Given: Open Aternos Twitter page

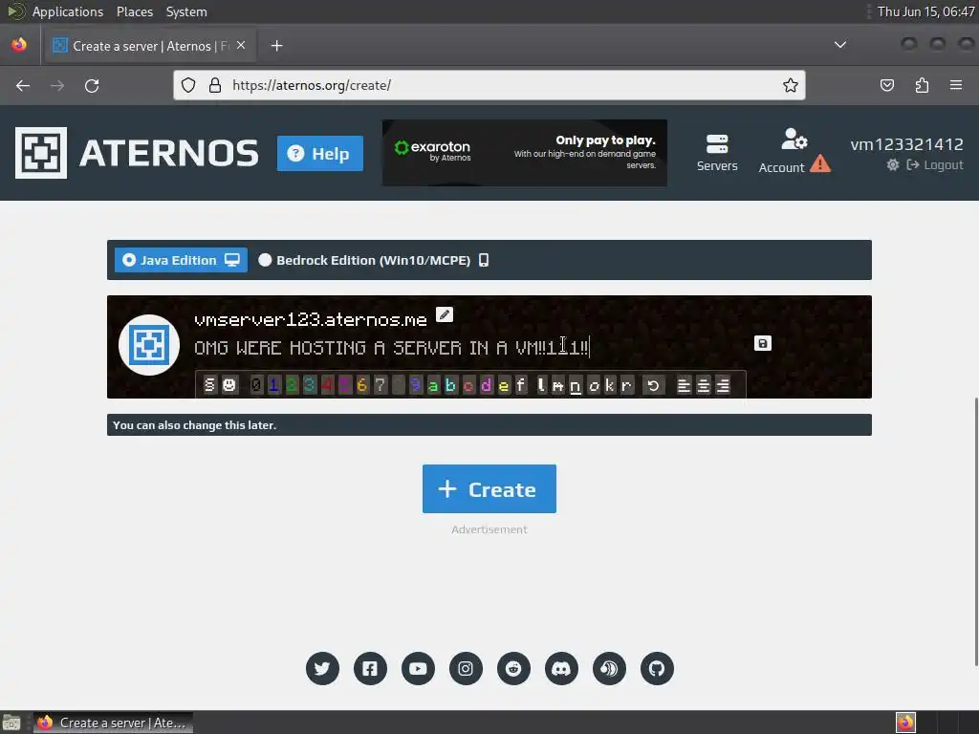Looking at the screenshot, I should [x=322, y=668].
